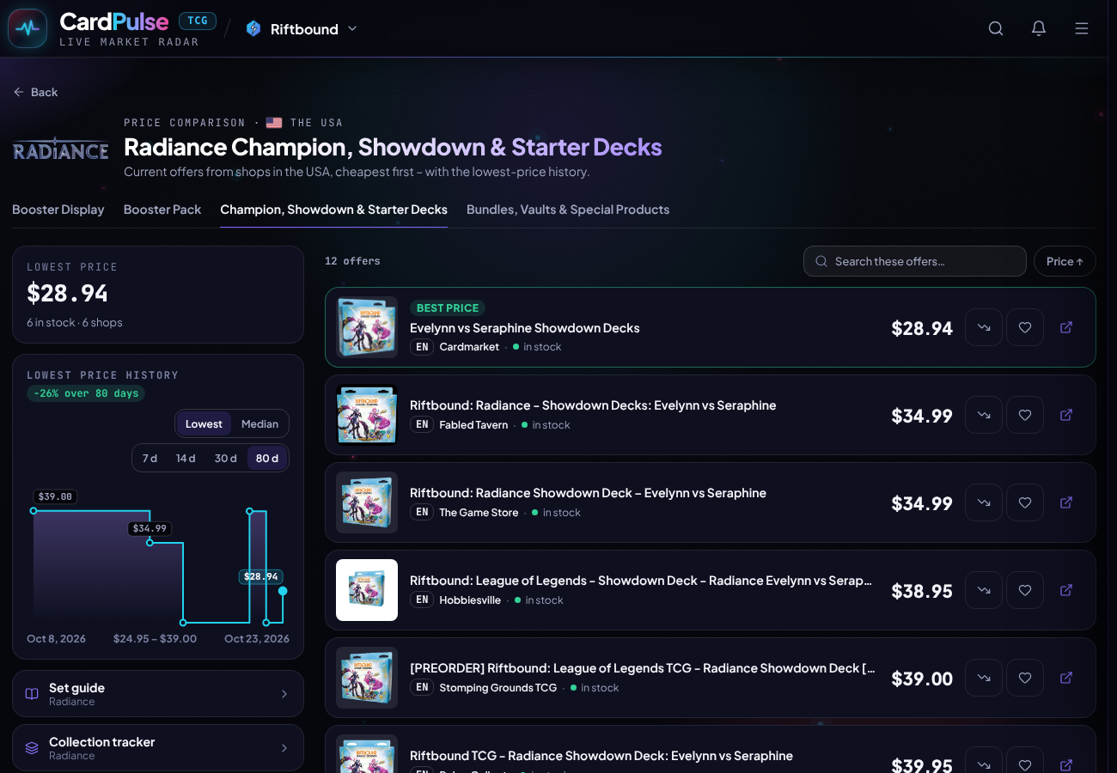The width and height of the screenshot is (1117, 773).
Task: Focus the Search these offers field
Action: 915,261
